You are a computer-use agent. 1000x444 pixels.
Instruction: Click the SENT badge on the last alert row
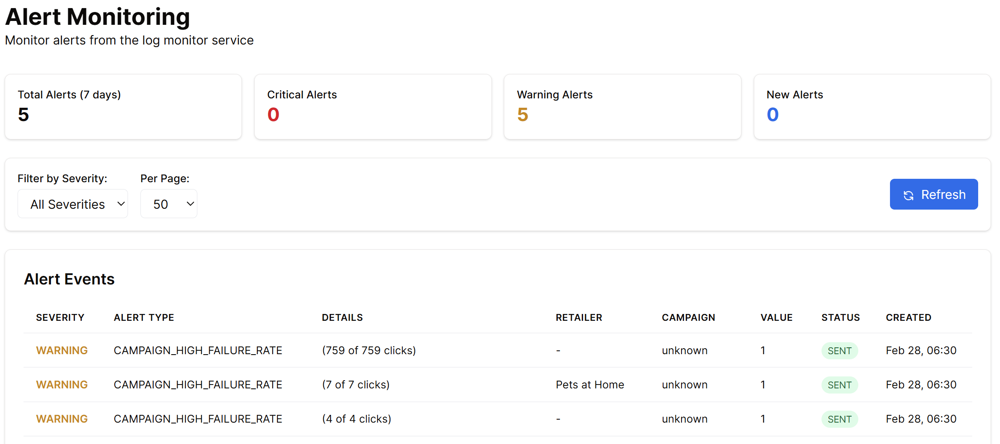839,419
